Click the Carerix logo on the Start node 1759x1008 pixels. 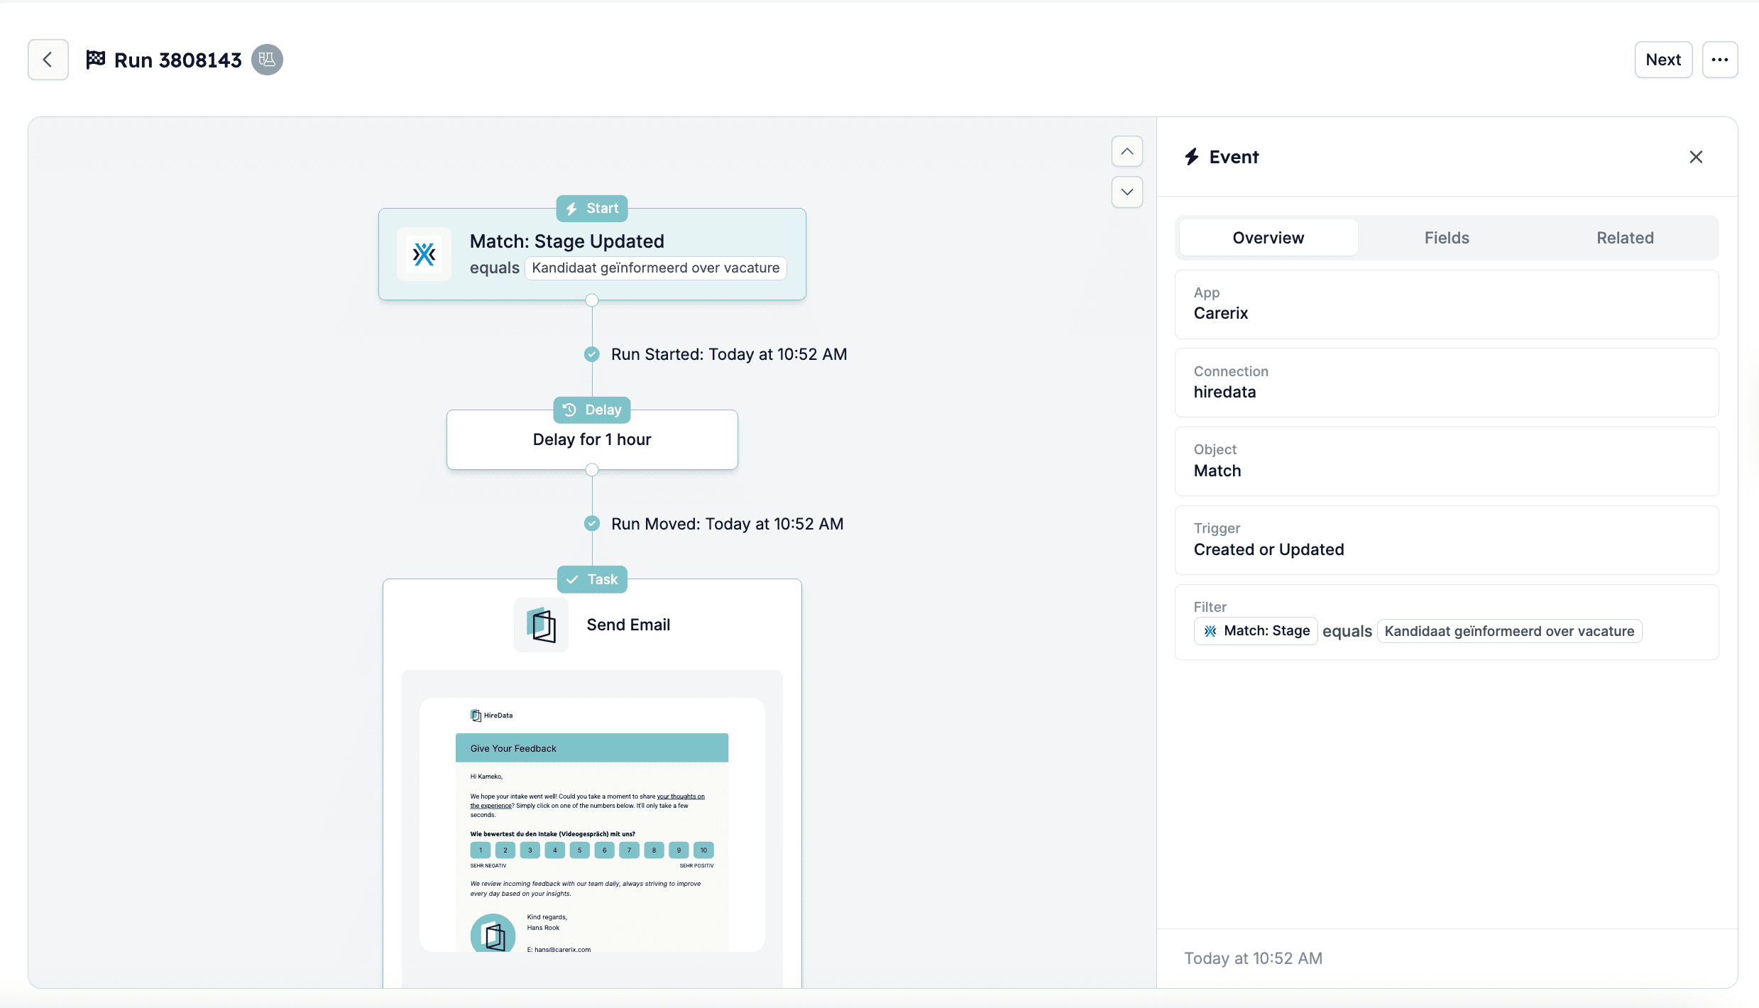424,254
